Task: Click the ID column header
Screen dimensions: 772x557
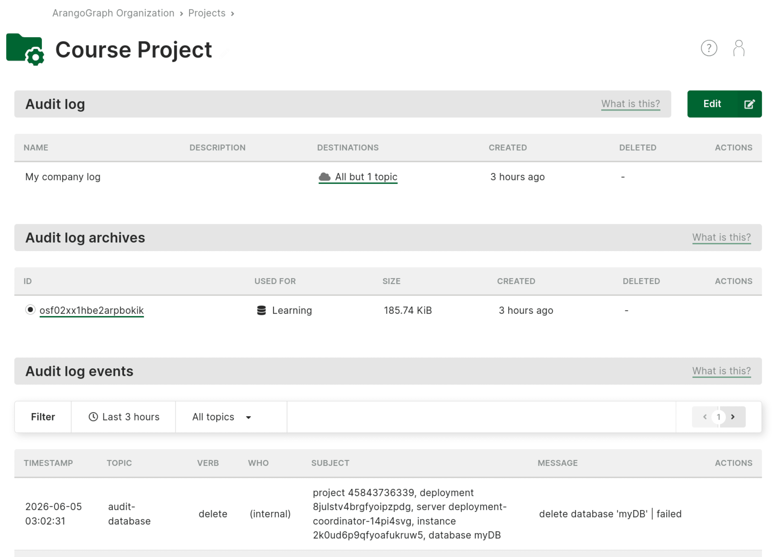Action: [x=28, y=281]
